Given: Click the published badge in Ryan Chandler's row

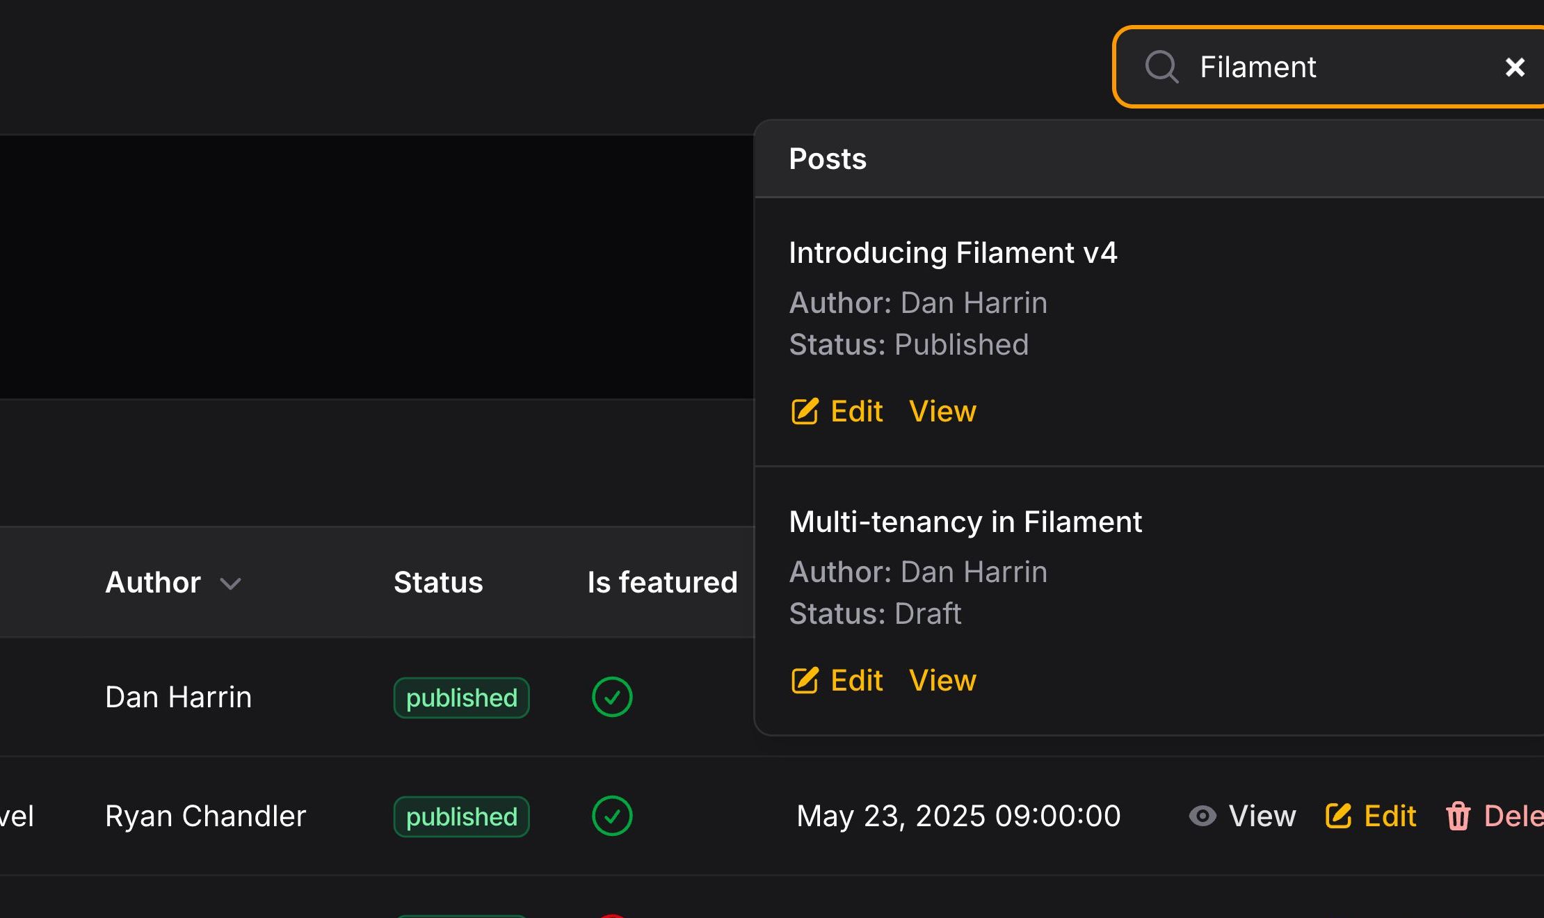Looking at the screenshot, I should 461,816.
